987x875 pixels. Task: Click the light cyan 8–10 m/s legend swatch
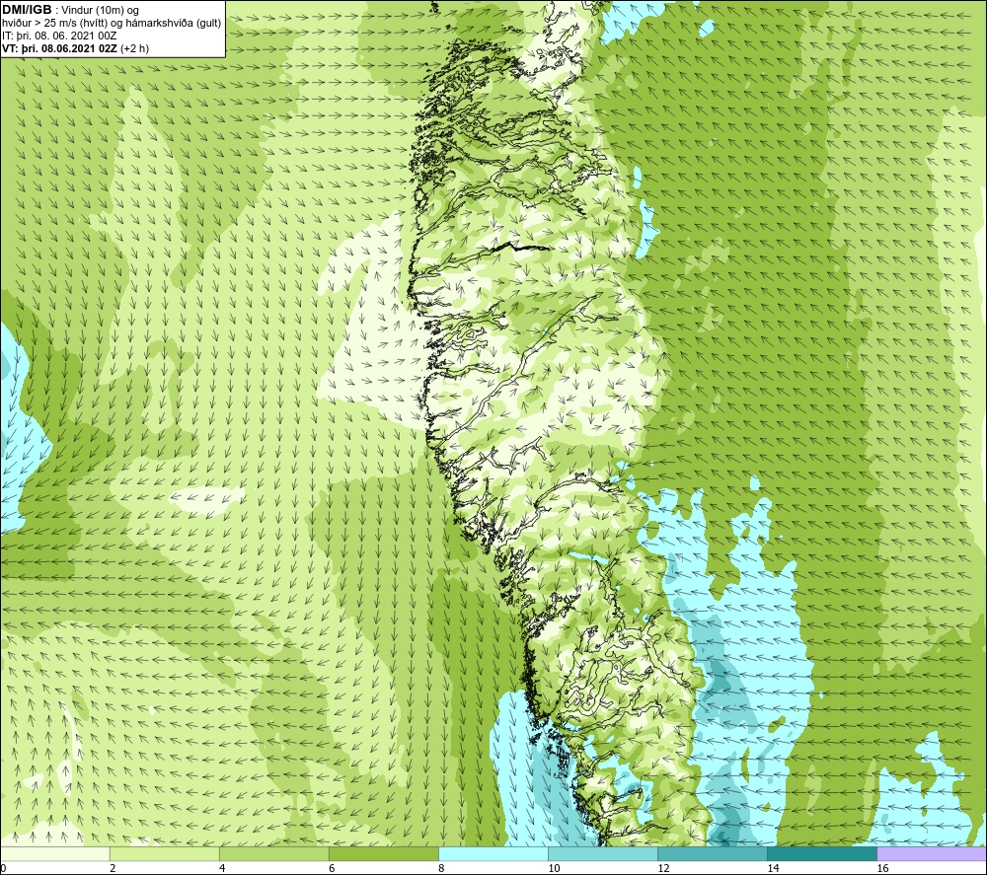click(x=493, y=853)
